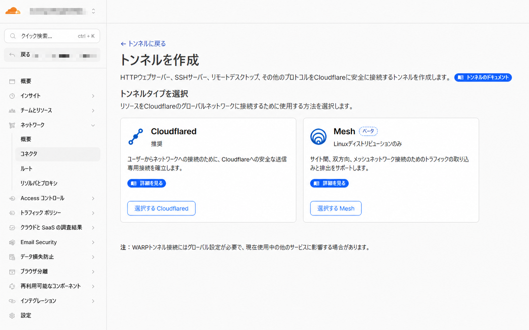529x330 pixels.
Task: Click 詳細を見る in the Cloudflared card
Action: pyautogui.click(x=147, y=183)
